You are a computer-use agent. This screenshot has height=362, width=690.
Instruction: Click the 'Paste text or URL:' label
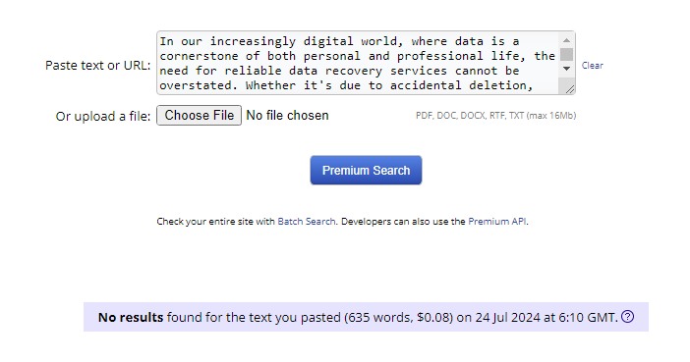point(97,66)
